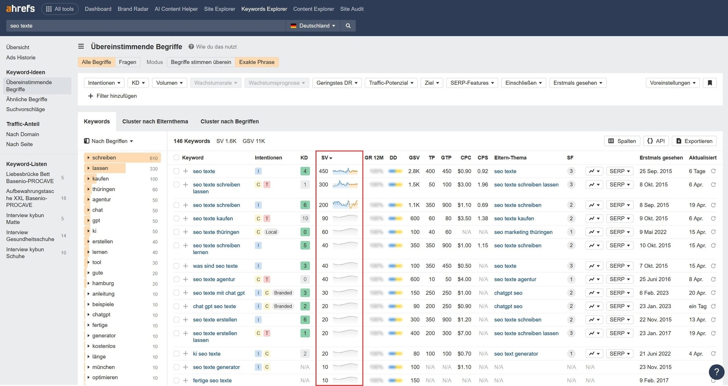The image size is (728, 386).
Task: Add 'seo texte kaufen' with plus icon
Action: [185, 218]
